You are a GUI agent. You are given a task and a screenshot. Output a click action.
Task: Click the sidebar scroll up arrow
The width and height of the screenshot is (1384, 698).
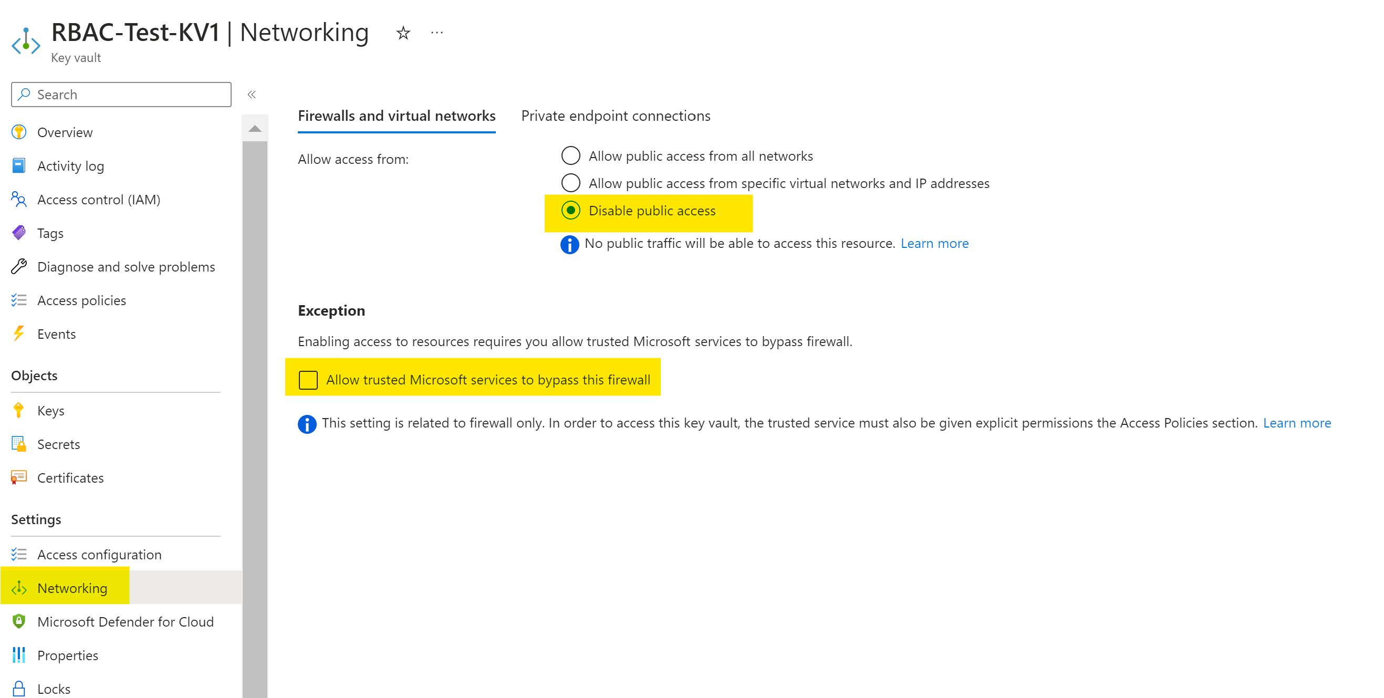pos(255,129)
